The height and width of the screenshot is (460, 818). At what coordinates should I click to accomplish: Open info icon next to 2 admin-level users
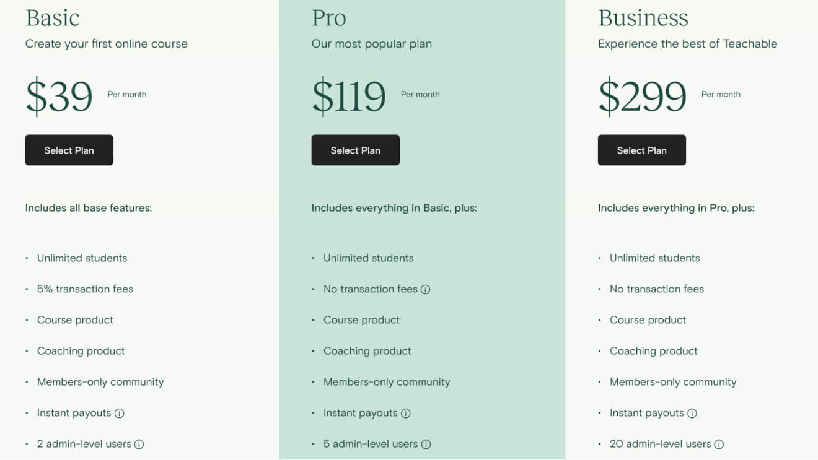[x=139, y=444]
